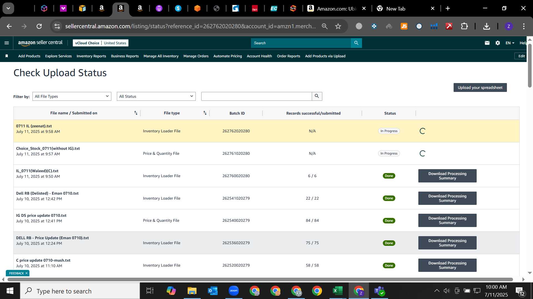
Task: Open Excel from the taskbar
Action: click(338, 291)
